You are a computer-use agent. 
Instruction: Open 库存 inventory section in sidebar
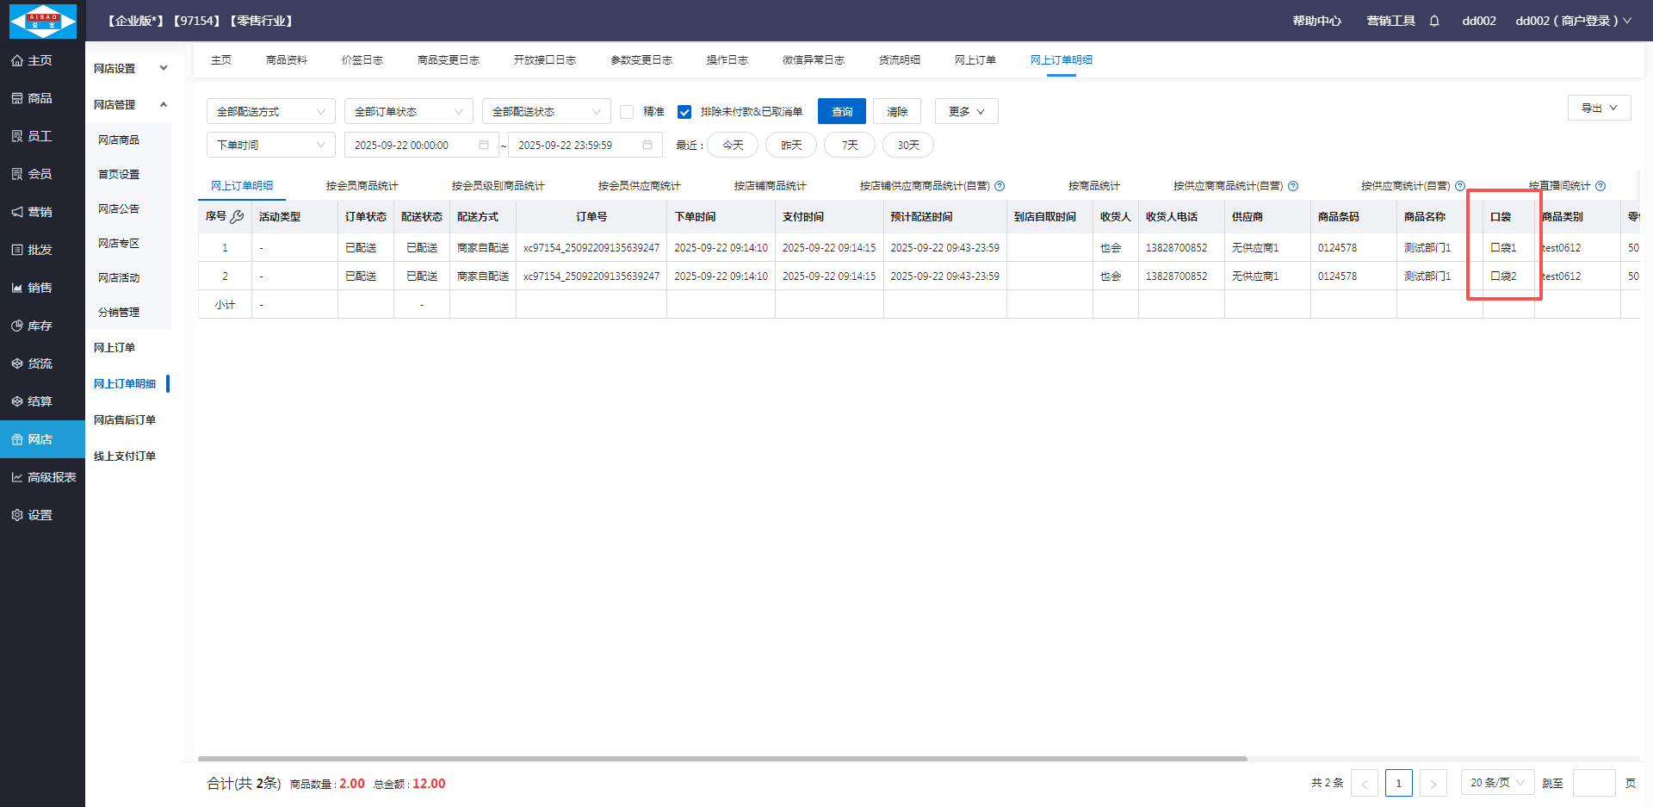(40, 326)
